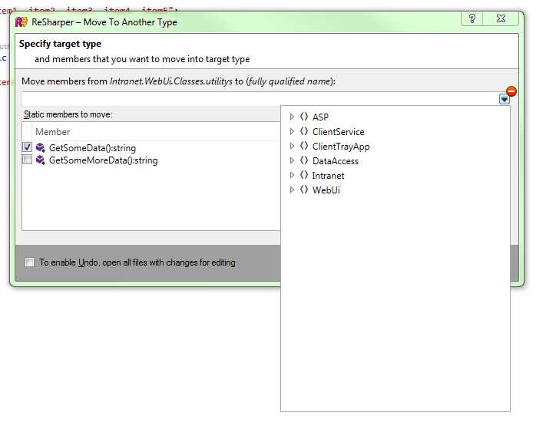Click the ReSharper logo in title bar

coord(22,22)
